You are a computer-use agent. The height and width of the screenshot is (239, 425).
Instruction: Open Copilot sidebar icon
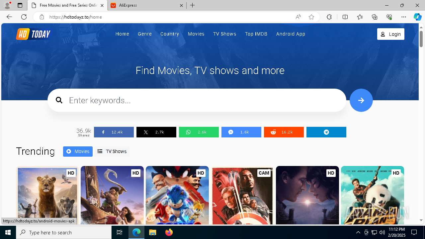click(x=417, y=17)
